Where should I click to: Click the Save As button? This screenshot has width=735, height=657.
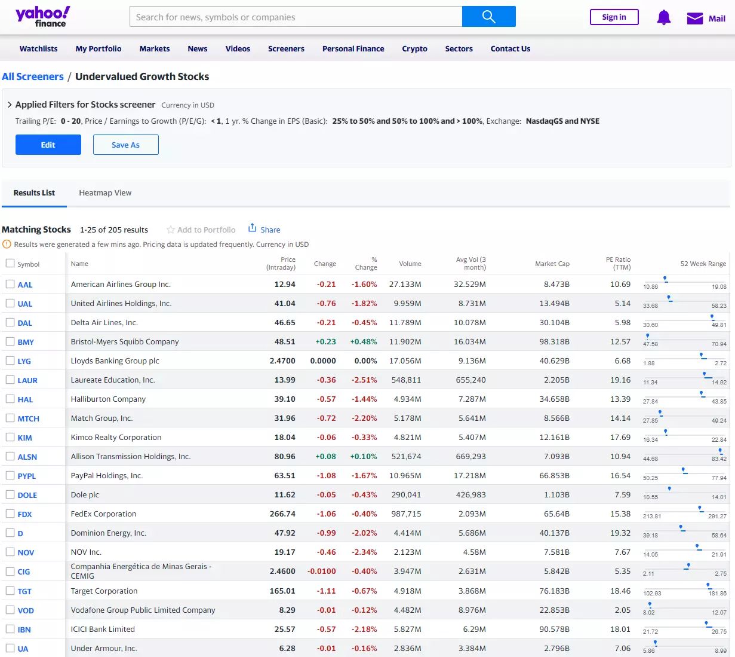coord(126,145)
